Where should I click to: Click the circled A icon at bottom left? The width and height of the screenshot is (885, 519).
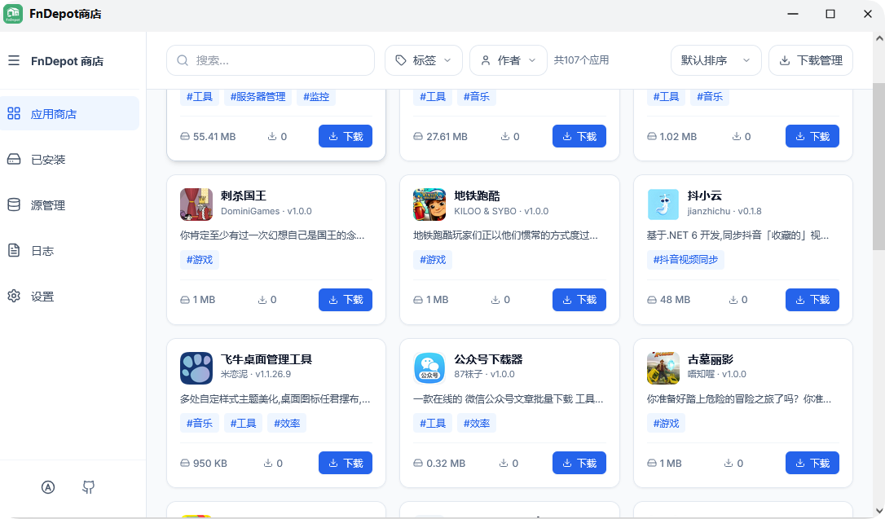point(48,486)
